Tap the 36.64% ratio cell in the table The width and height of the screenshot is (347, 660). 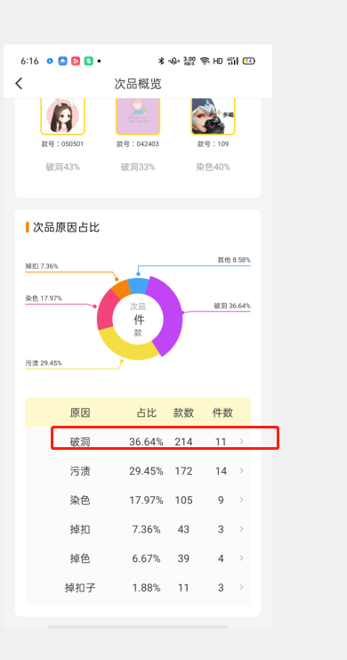[147, 442]
